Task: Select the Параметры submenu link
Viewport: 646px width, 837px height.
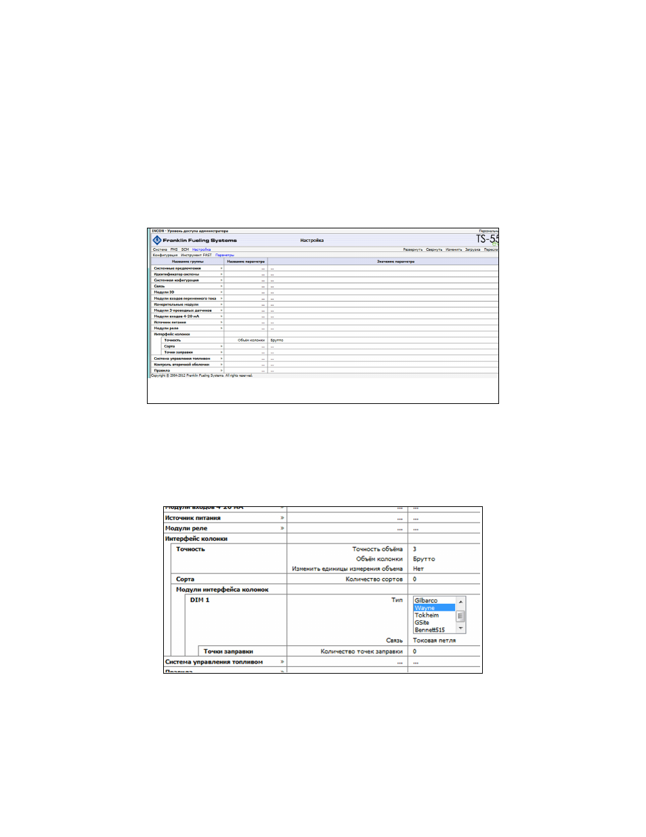Action: (225, 255)
